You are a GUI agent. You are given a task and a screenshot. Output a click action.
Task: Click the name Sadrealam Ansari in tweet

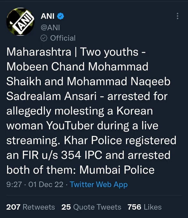[x=51, y=96]
